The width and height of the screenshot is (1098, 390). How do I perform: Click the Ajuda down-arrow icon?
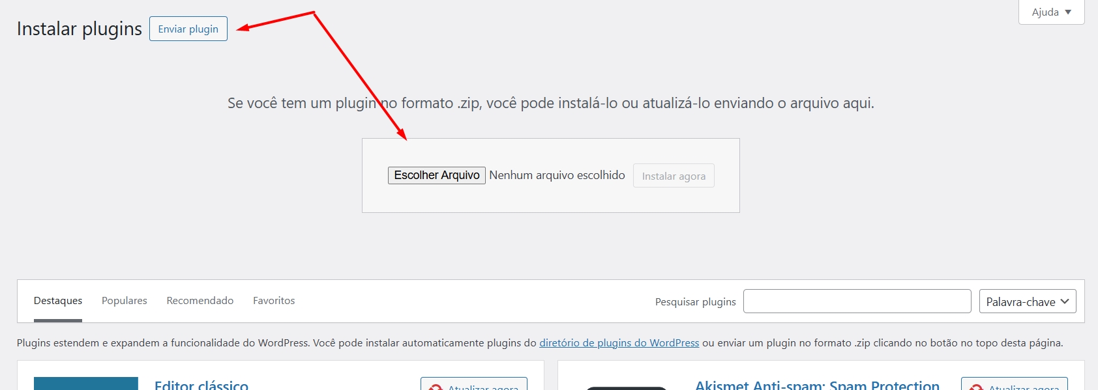1068,12
